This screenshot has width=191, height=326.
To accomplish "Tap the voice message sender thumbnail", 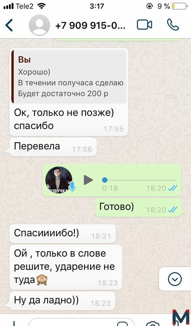I will point(59,180).
